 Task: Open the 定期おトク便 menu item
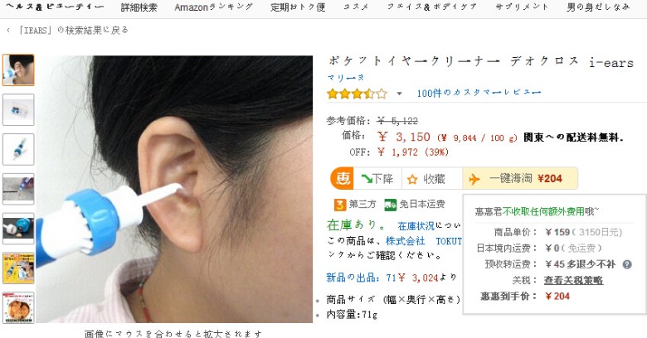[x=298, y=7]
